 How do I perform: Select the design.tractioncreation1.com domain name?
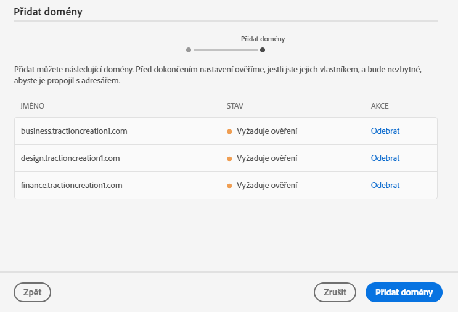(x=70, y=158)
